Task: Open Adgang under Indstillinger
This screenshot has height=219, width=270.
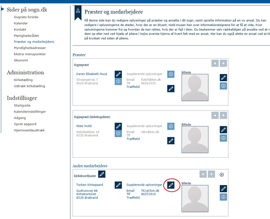Action: tap(20, 118)
